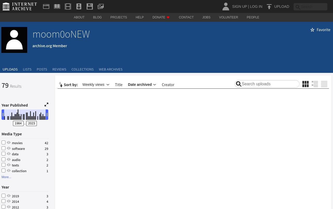The height and width of the screenshot is (209, 333).
Task: Go to the BLOG page
Action: click(97, 17)
